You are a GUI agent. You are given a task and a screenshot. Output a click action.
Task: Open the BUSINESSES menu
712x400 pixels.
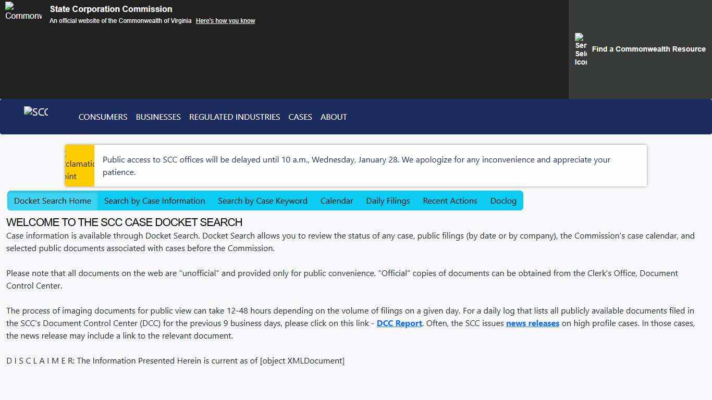[158, 117]
